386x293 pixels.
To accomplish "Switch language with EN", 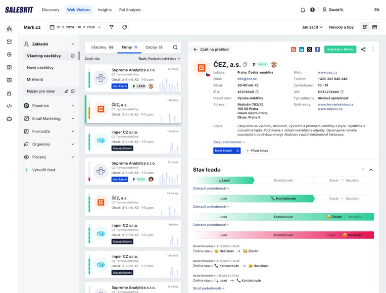I will (377, 10).
